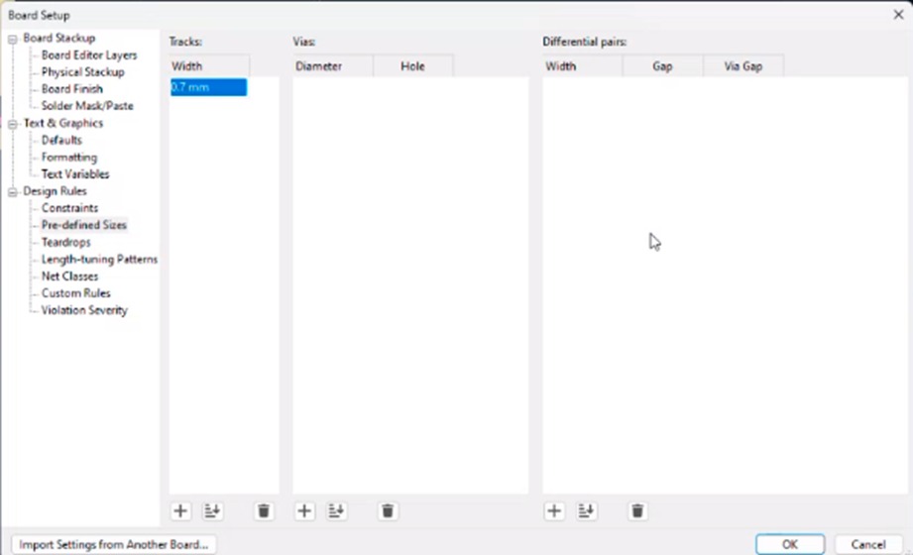Open the Formatting page
The height and width of the screenshot is (555, 913).
69,158
